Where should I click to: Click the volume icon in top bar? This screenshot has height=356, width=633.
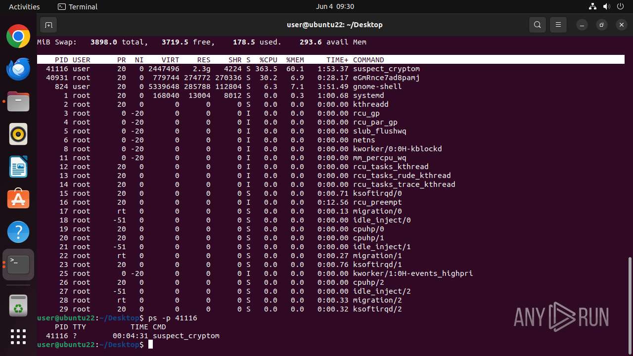click(606, 7)
